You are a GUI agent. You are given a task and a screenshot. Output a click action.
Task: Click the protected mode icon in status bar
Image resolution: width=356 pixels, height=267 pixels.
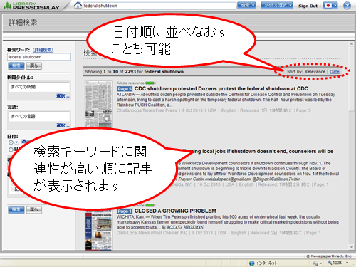[315, 263]
